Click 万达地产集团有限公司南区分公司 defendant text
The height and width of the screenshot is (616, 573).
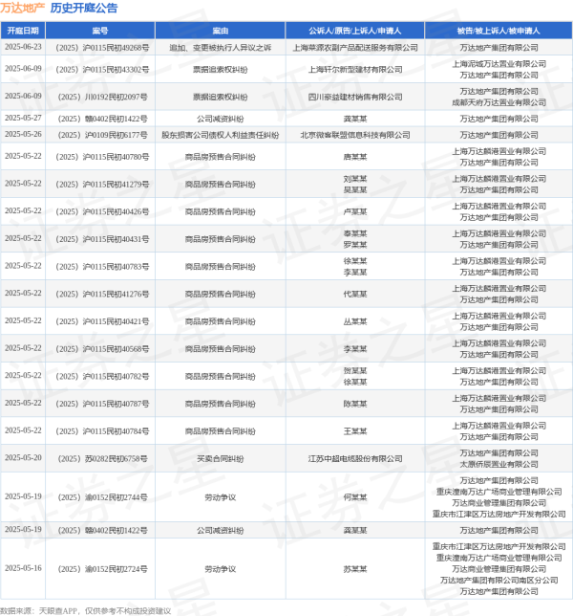(499, 581)
